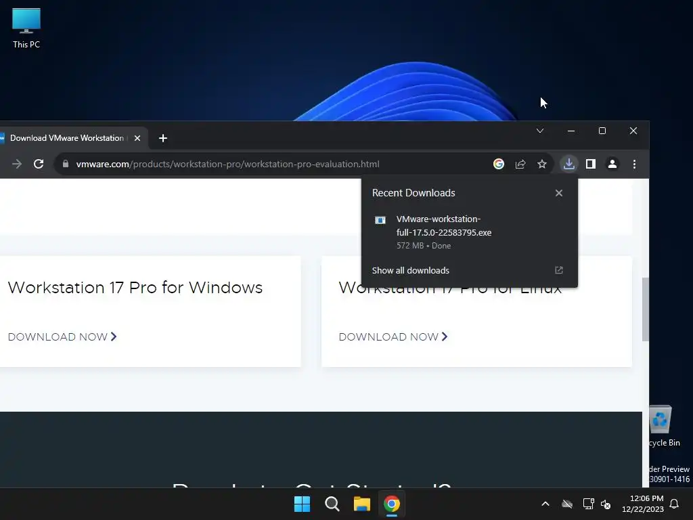Image resolution: width=693 pixels, height=520 pixels.
Task: Reload the VMware page
Action: 39,164
